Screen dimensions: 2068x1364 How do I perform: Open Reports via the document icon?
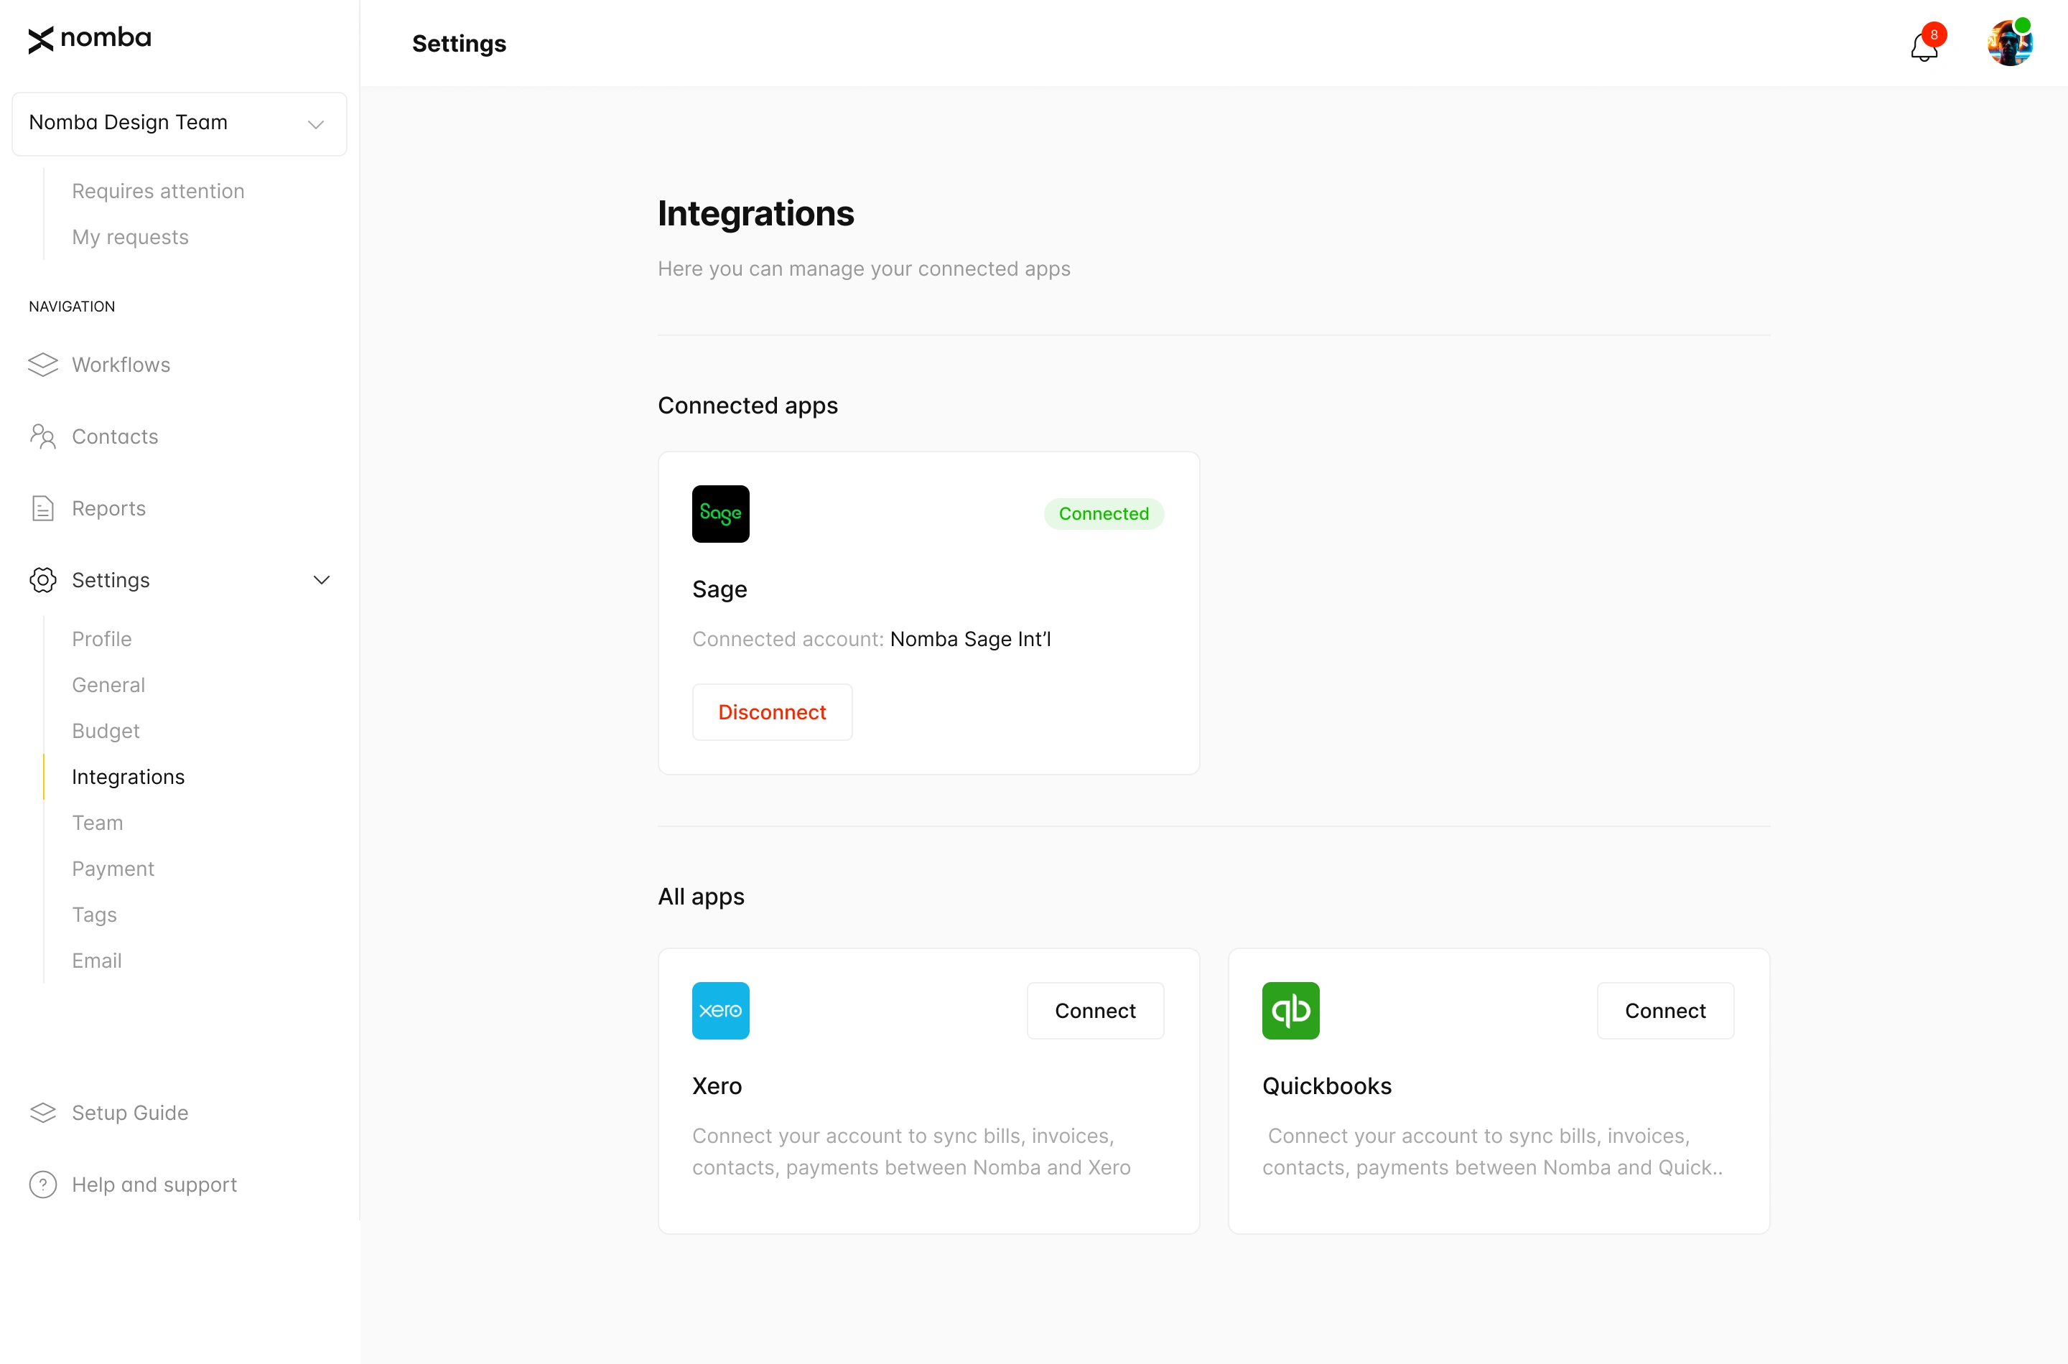(x=42, y=508)
